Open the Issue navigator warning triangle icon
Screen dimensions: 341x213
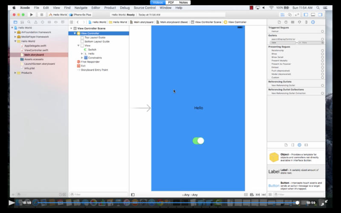pos(36,22)
